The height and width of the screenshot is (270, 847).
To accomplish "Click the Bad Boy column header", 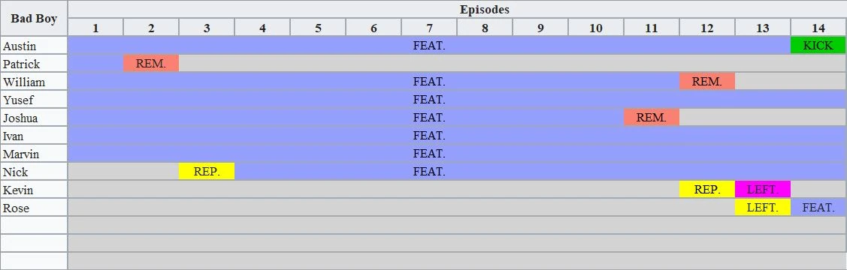I will (x=34, y=18).
